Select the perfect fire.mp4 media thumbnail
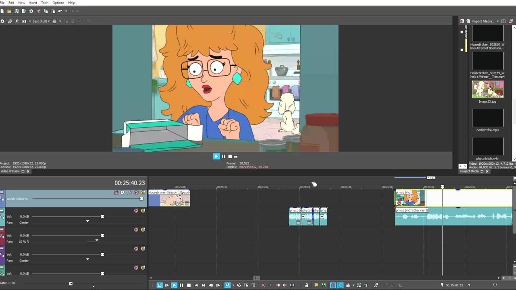The width and height of the screenshot is (516, 290). pyautogui.click(x=488, y=118)
